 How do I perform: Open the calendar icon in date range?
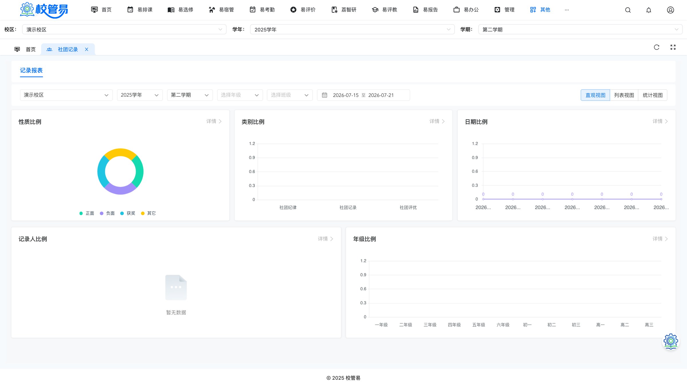tap(325, 95)
